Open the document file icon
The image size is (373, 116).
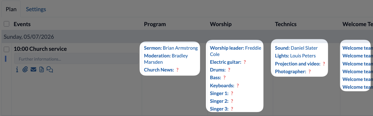click(41, 69)
